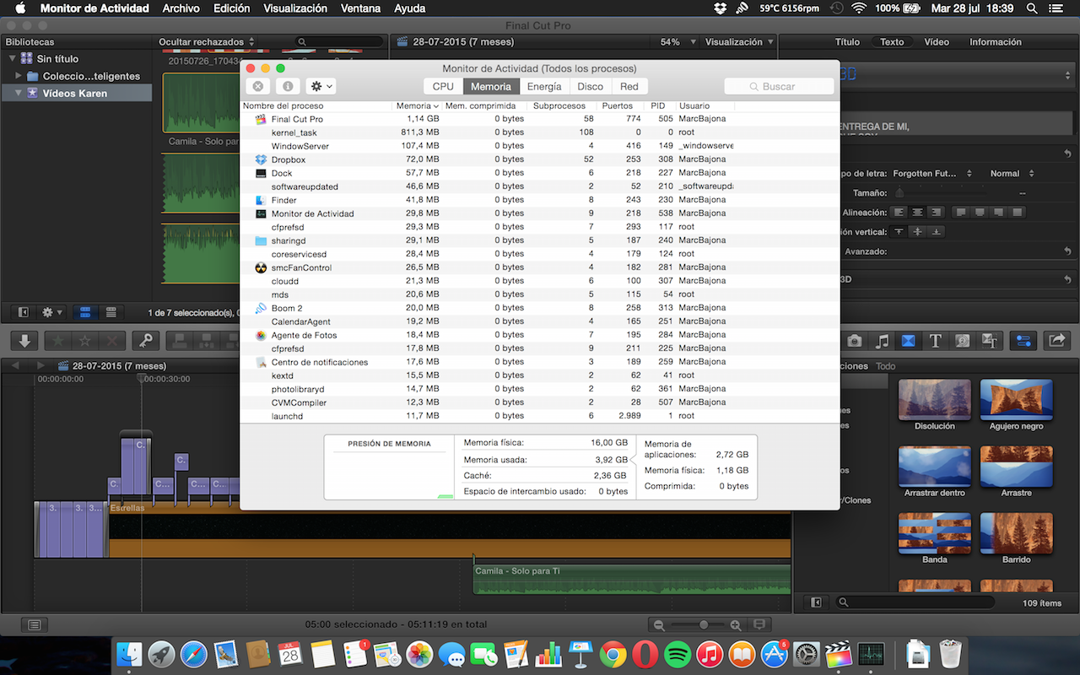1080x675 pixels.
Task: Click the quit process X button in Activity Monitor
Action: point(258,86)
